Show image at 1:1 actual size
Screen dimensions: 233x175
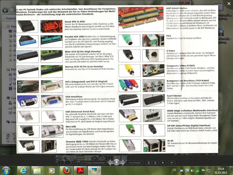click(74, 163)
